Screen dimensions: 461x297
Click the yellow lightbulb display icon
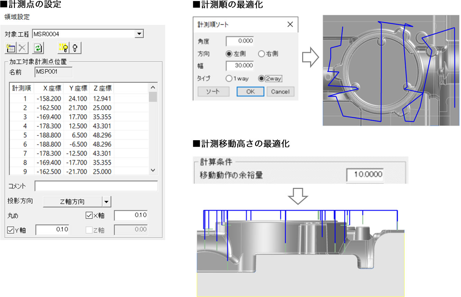tap(63, 48)
